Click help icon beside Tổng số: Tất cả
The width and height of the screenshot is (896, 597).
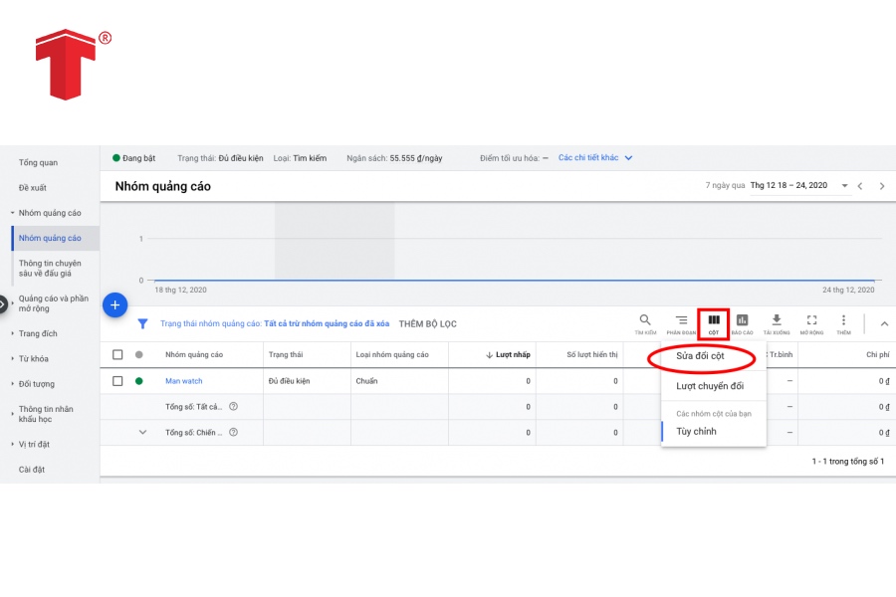point(233,407)
